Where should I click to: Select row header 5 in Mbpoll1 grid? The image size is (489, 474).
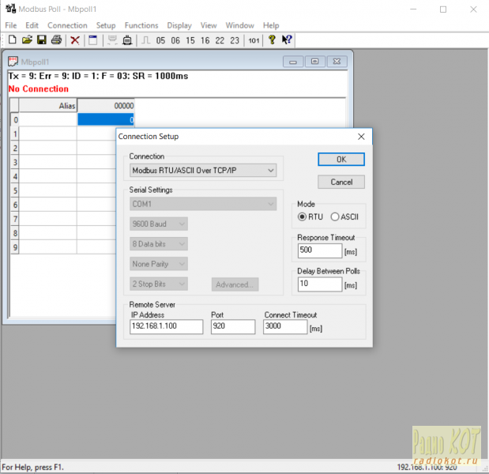coord(15,190)
